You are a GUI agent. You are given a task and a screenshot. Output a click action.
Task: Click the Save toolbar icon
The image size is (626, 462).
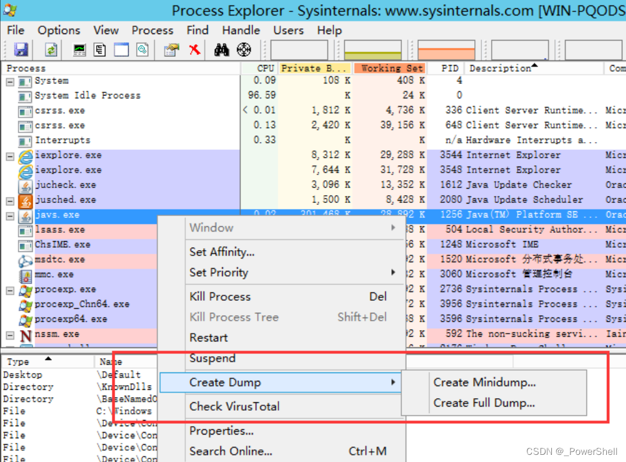point(21,50)
